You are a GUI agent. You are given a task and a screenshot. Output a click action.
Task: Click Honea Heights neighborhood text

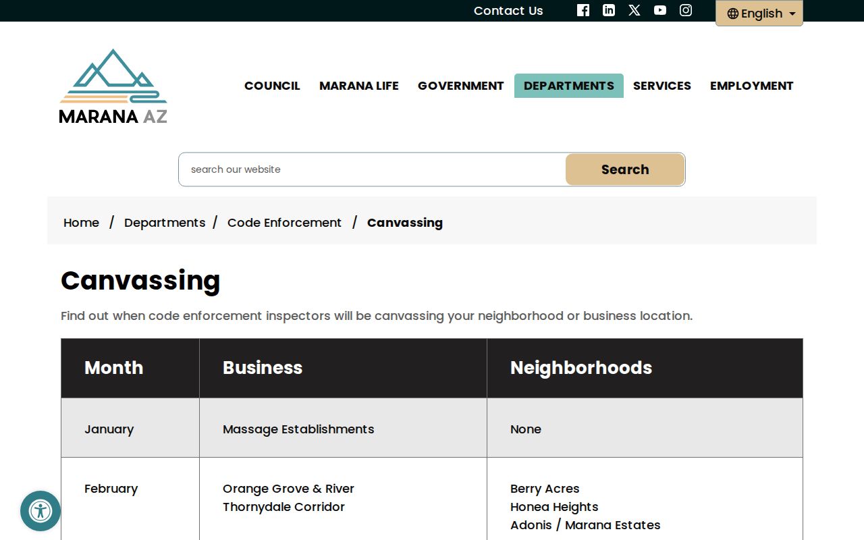554,507
